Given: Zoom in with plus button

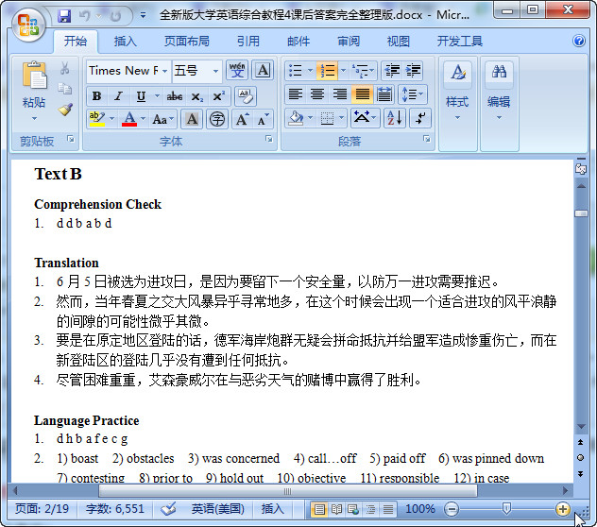Looking at the screenshot, I should tap(563, 509).
